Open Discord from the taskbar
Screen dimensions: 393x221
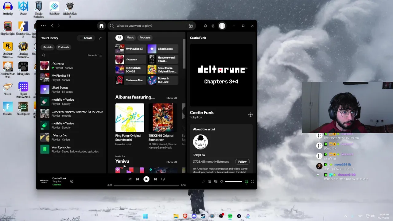[x=194, y=216]
